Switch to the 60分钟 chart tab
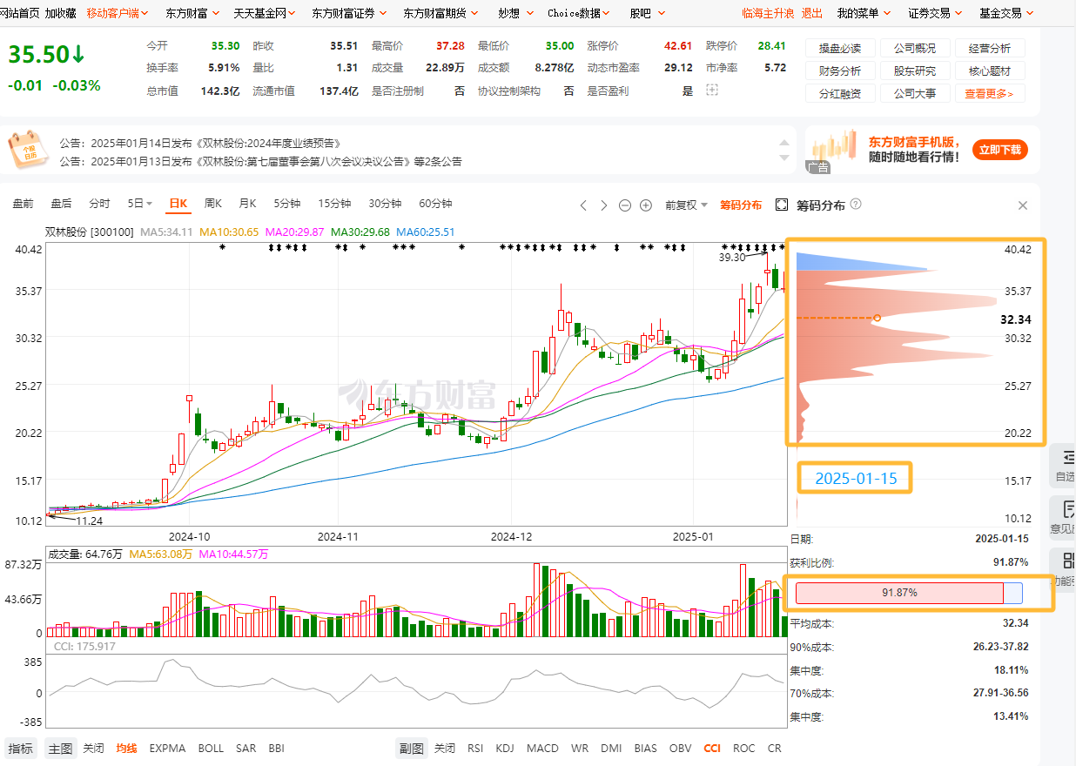 pyautogui.click(x=435, y=203)
